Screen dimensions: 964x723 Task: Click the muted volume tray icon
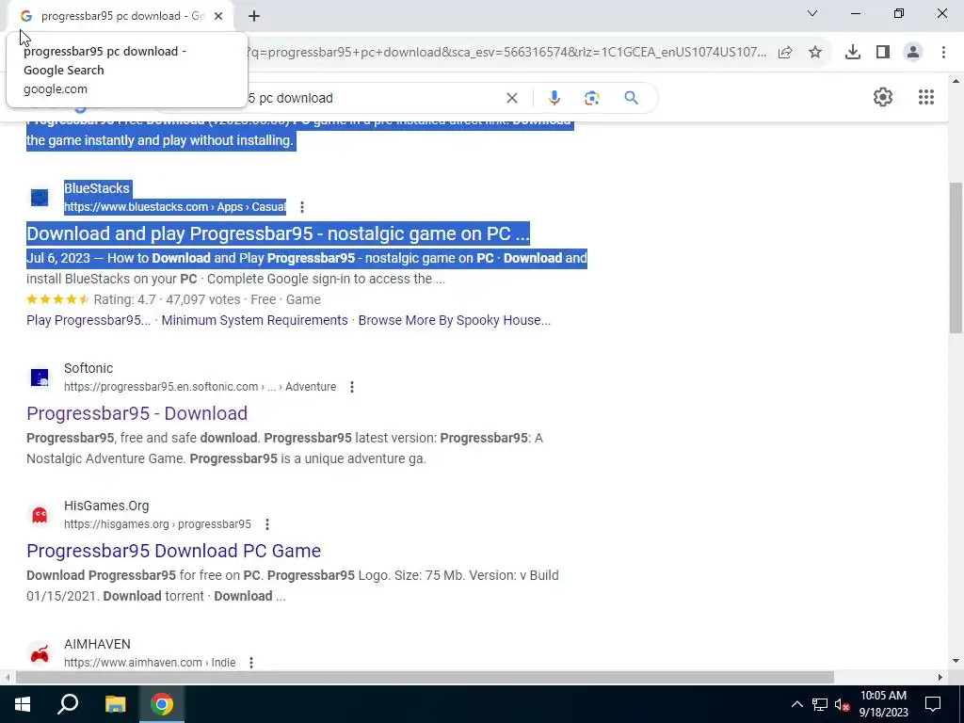843,704
